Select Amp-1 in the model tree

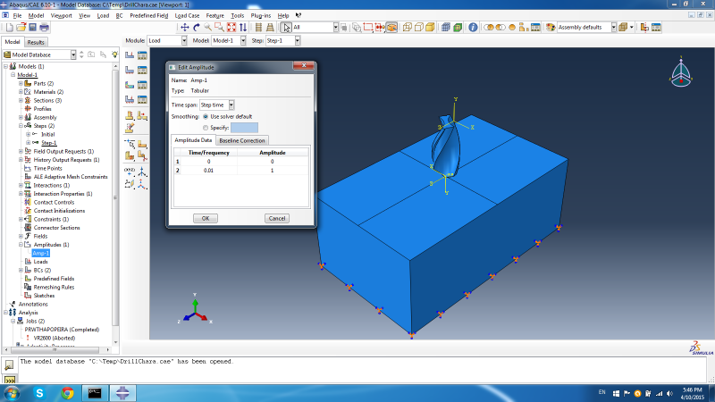[40, 254]
